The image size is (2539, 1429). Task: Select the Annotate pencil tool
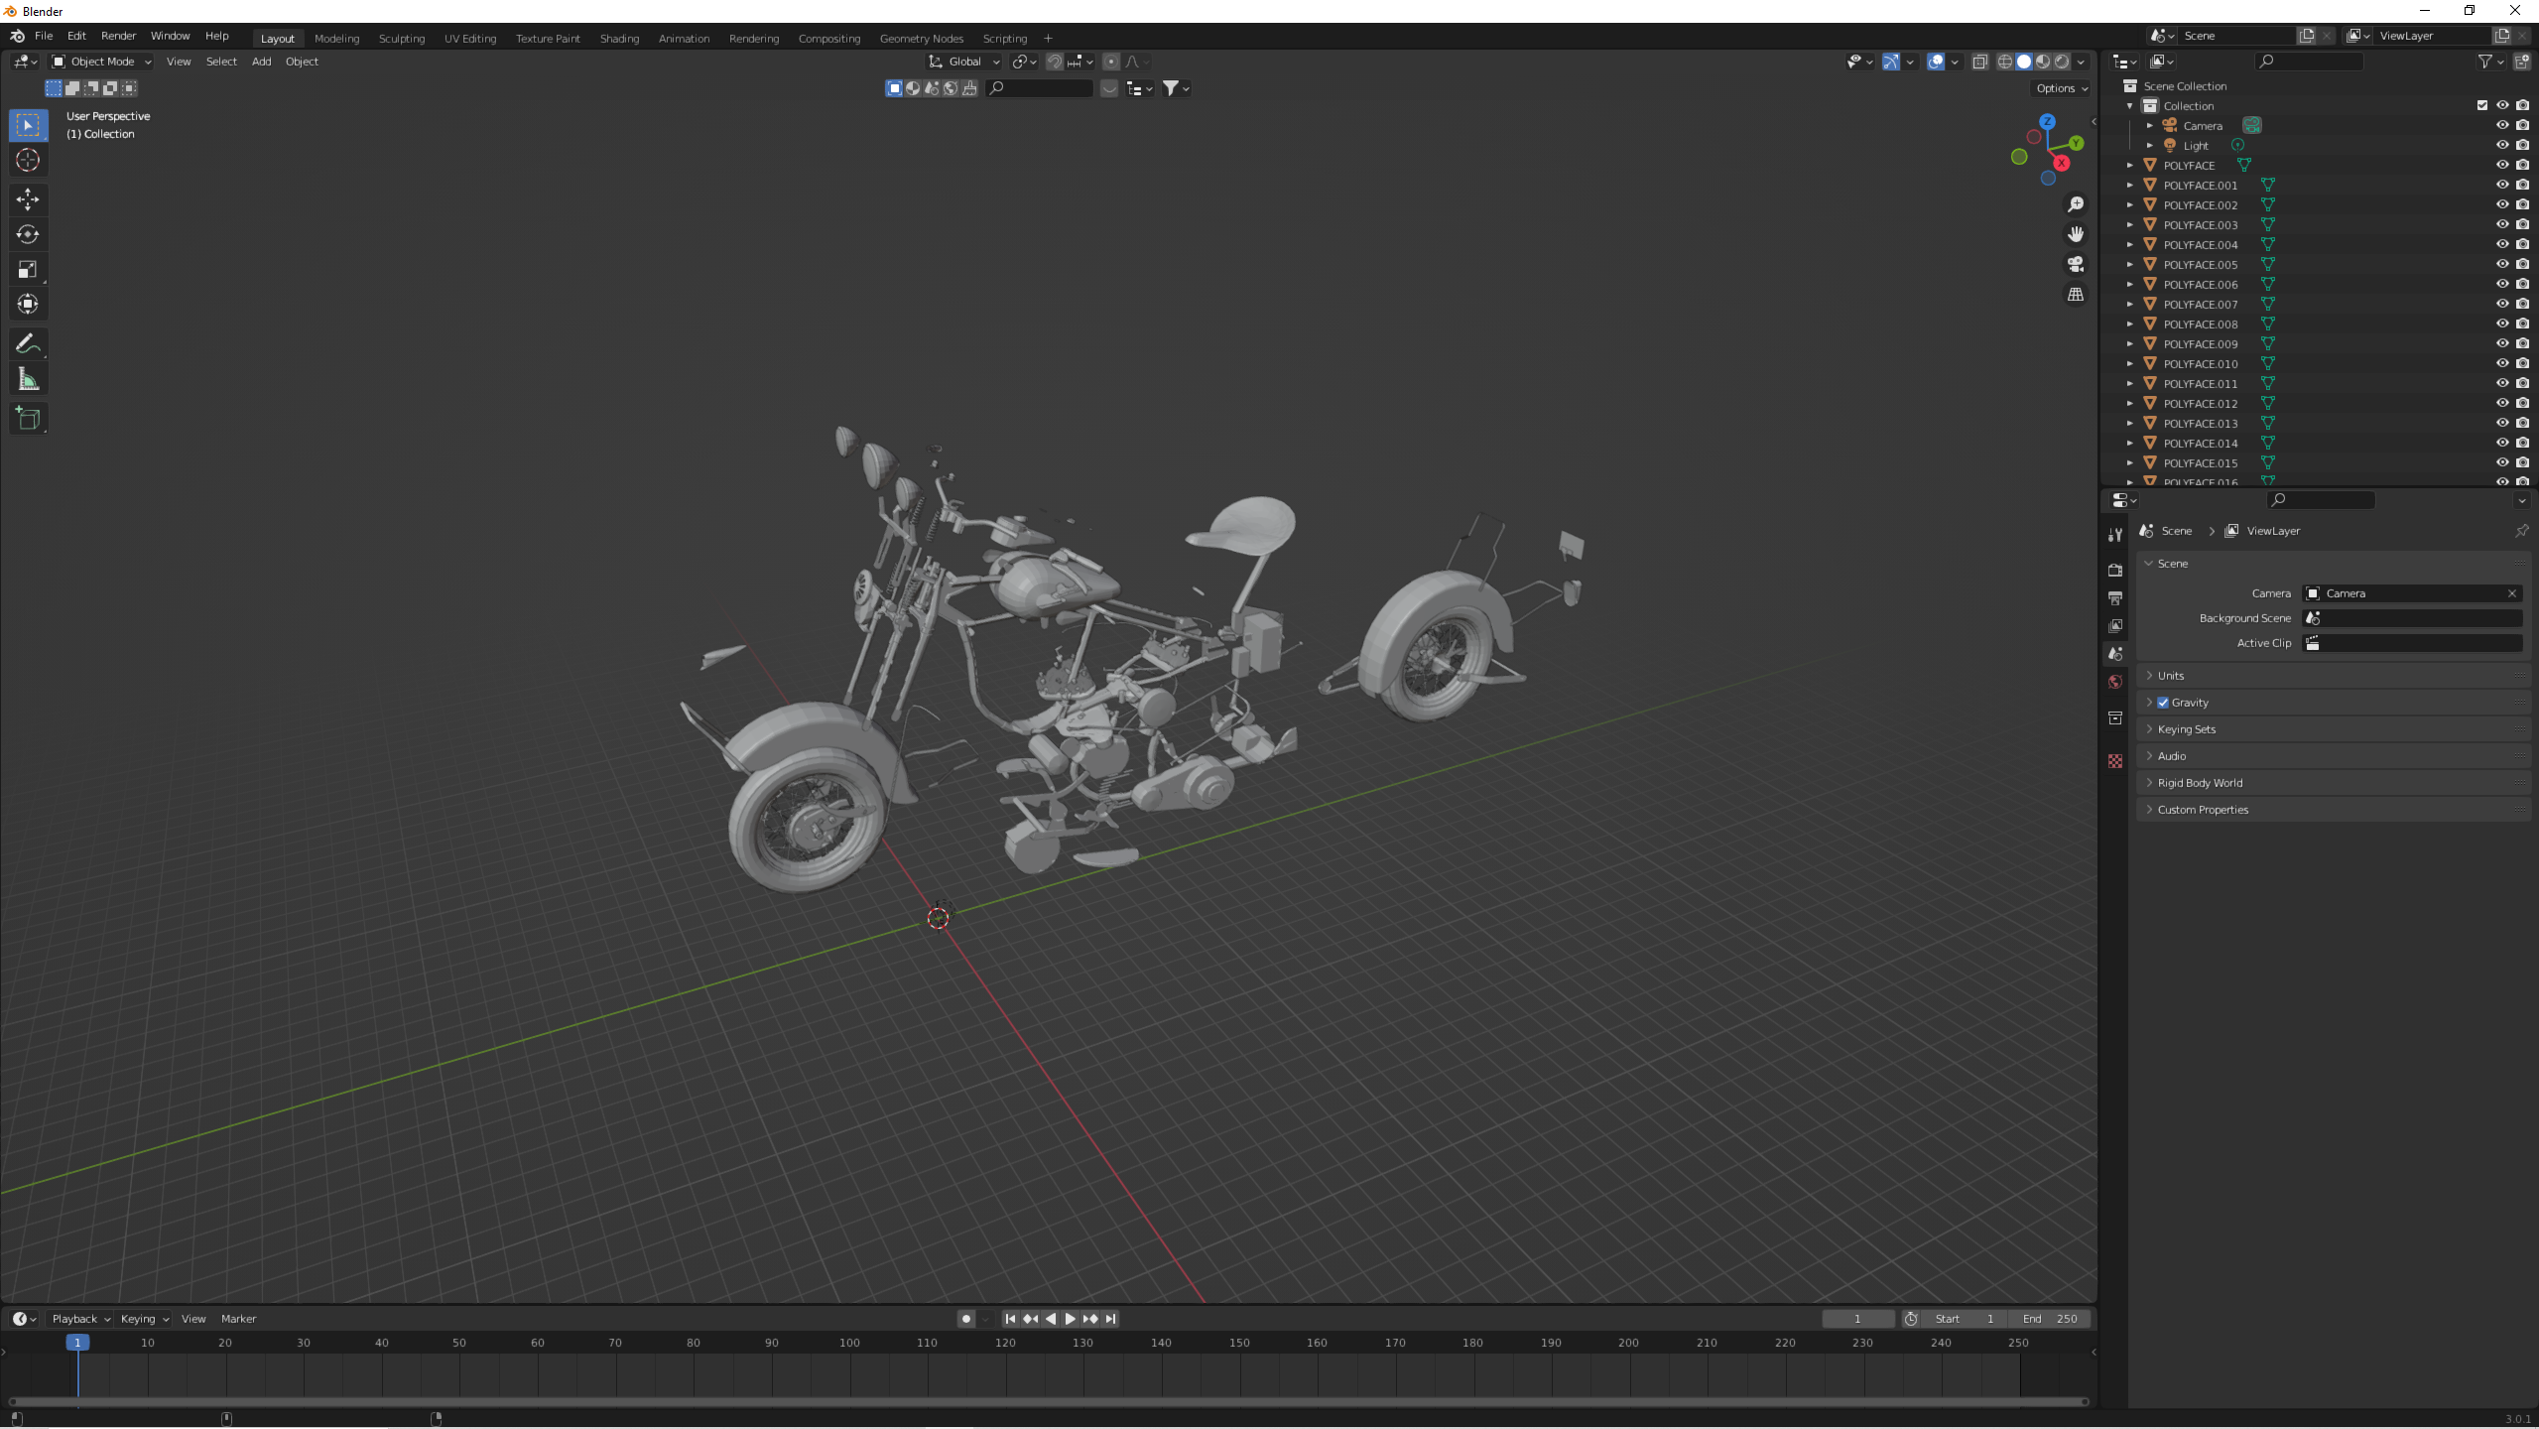coord(28,344)
